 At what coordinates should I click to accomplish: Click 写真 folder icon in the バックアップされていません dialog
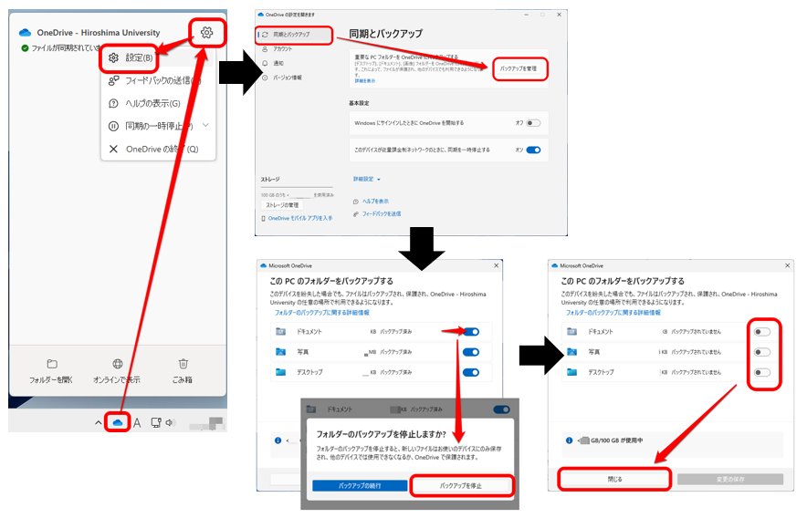[571, 352]
